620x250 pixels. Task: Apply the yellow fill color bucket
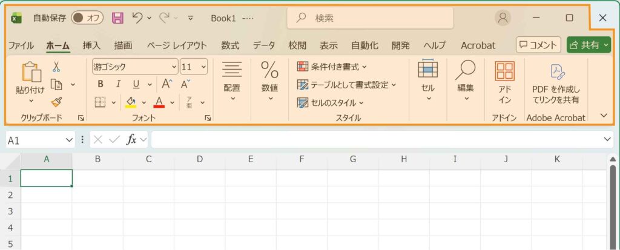coord(131,102)
